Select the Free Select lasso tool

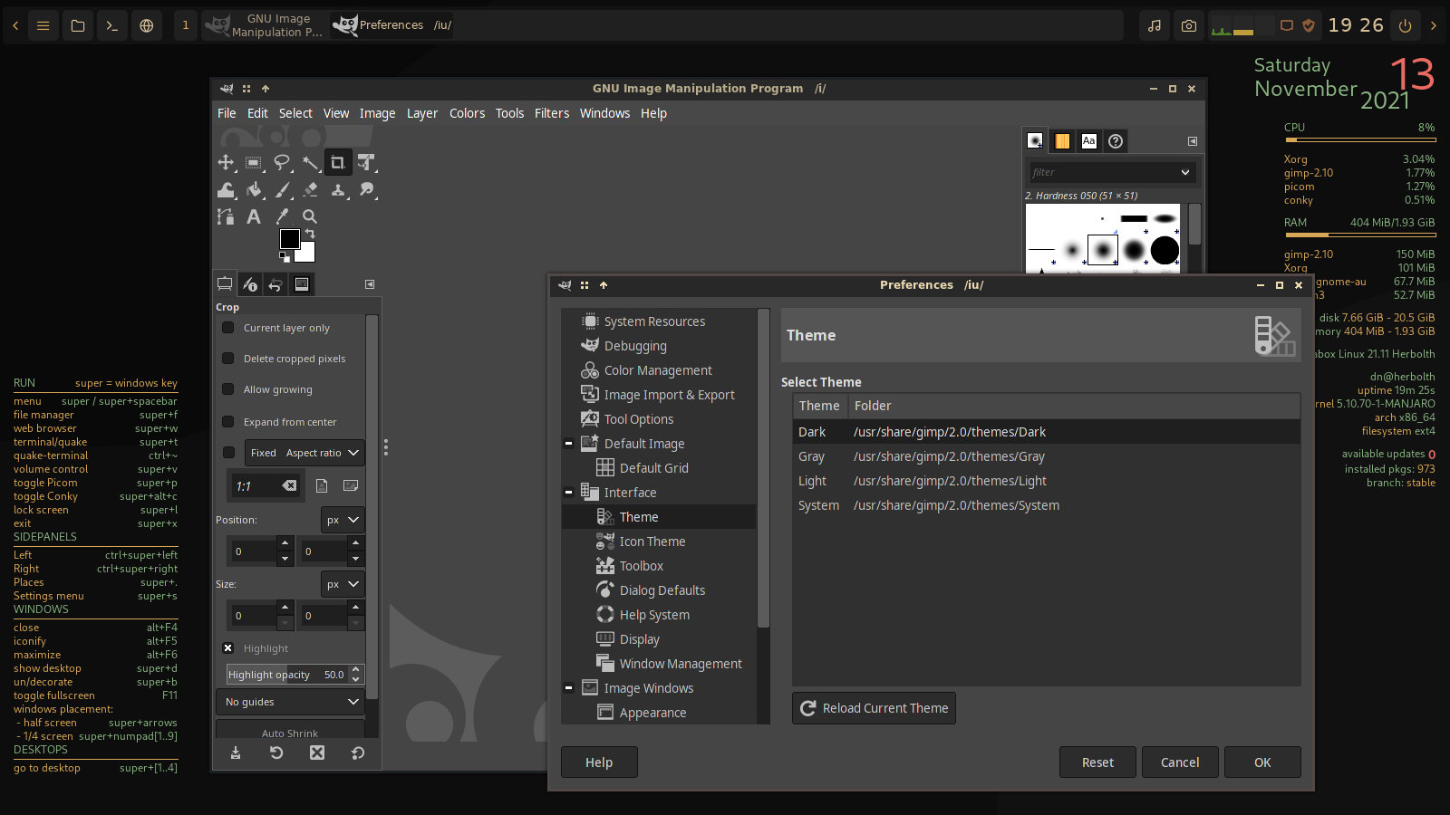(x=282, y=163)
